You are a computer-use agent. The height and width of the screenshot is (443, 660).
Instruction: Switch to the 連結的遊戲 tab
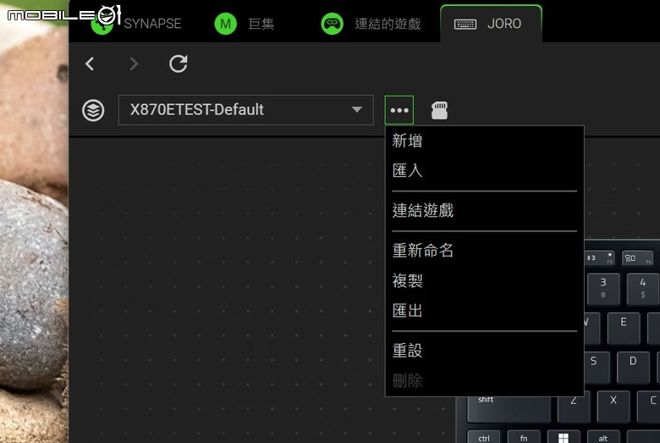(371, 24)
